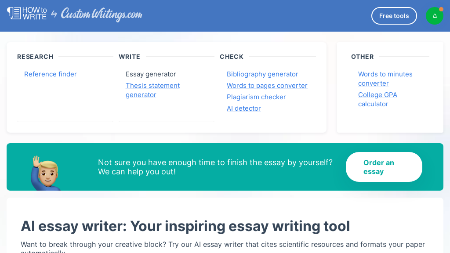450x253 pixels.
Task: Click the orange notification badge dot
Action: (x=441, y=8)
